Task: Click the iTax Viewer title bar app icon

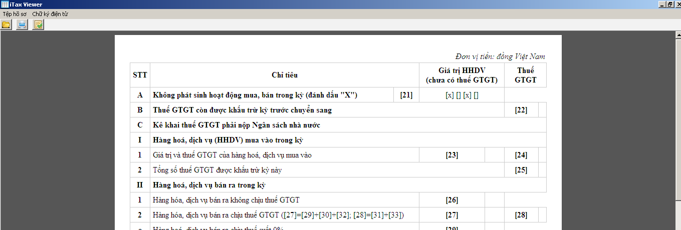Action: 5,4
